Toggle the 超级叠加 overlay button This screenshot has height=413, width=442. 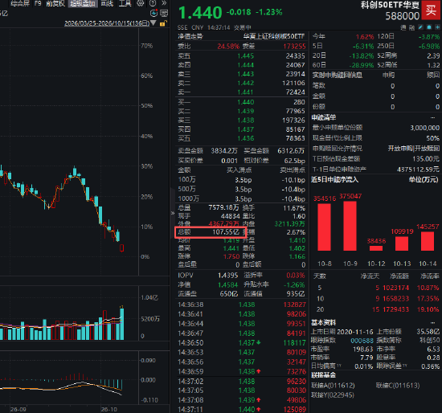(83, 3)
